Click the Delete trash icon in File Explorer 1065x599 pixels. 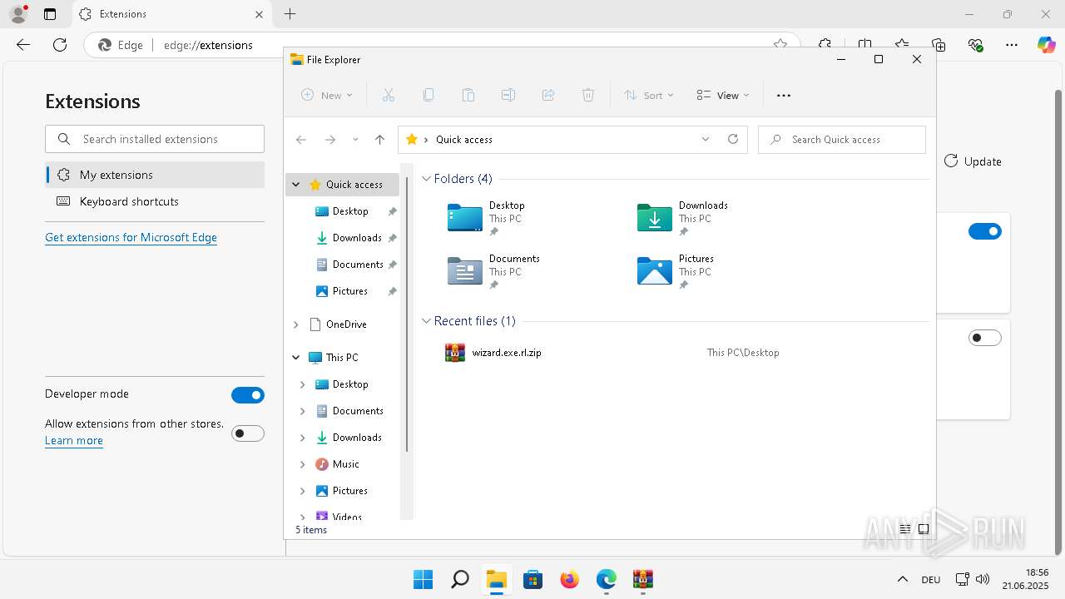(588, 96)
